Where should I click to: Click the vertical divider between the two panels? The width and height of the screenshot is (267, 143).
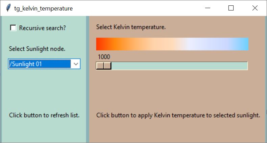click(88, 79)
